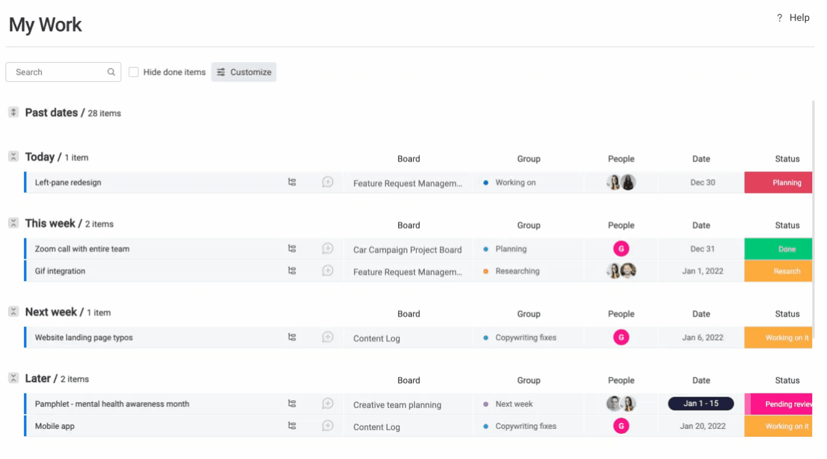Open conversation bubble for Pamphlet item
The image size is (827, 459).
pos(328,404)
